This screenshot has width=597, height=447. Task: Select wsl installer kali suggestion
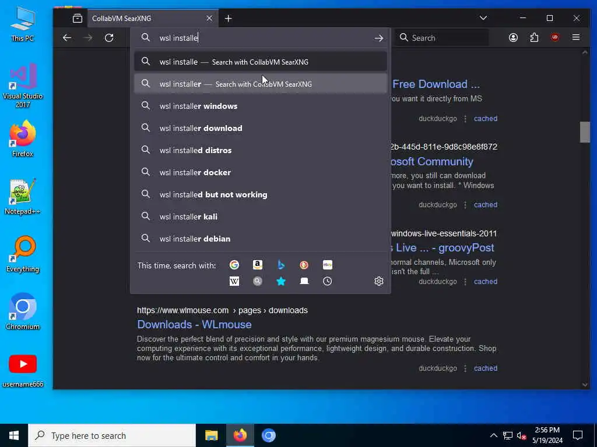pyautogui.click(x=261, y=217)
